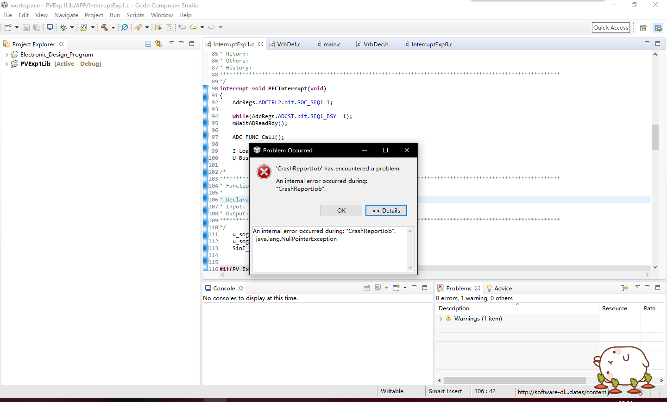The image size is (667, 402).
Task: Toggle the Details button in error dialog
Action: pos(386,211)
